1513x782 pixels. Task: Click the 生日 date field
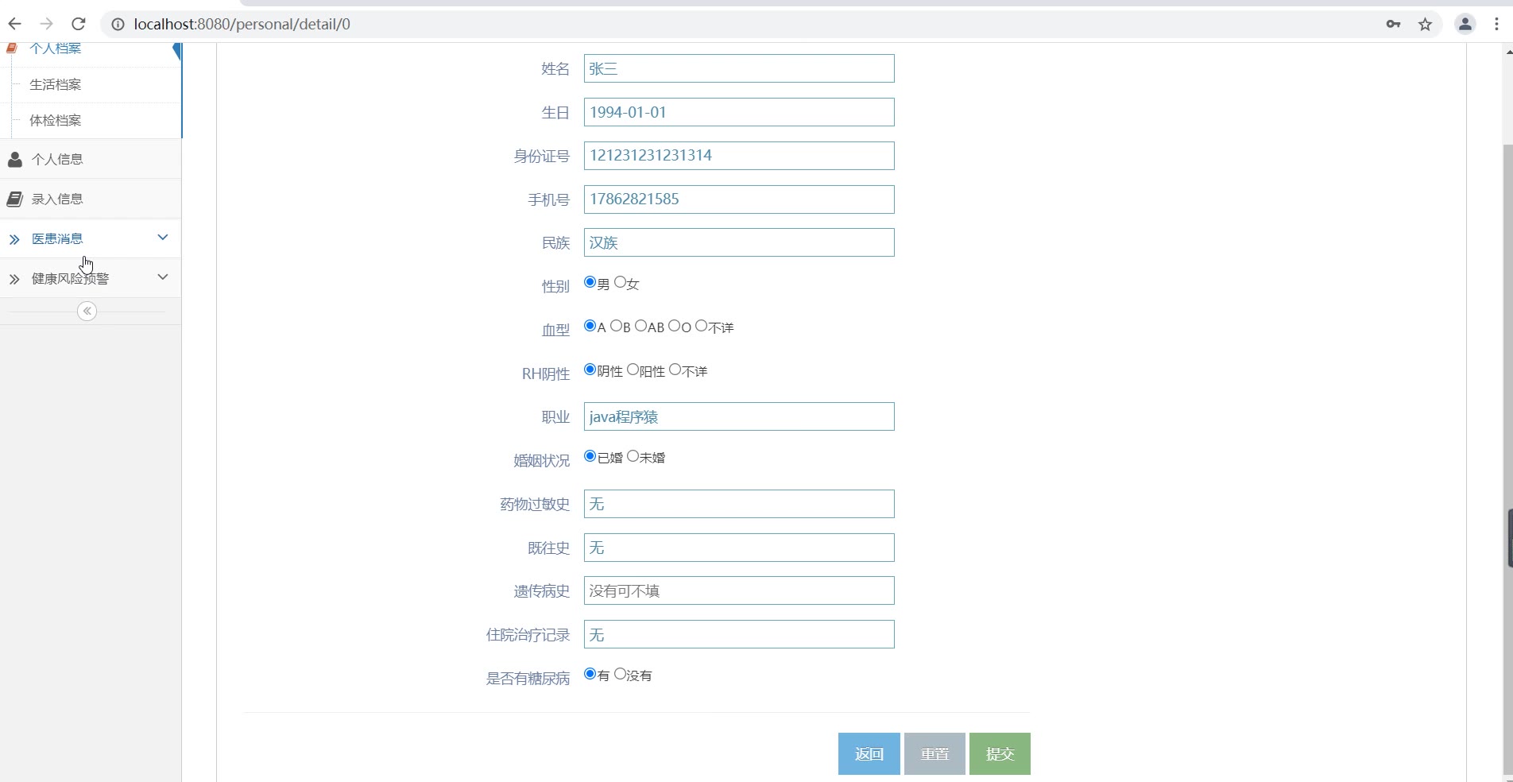(x=739, y=112)
